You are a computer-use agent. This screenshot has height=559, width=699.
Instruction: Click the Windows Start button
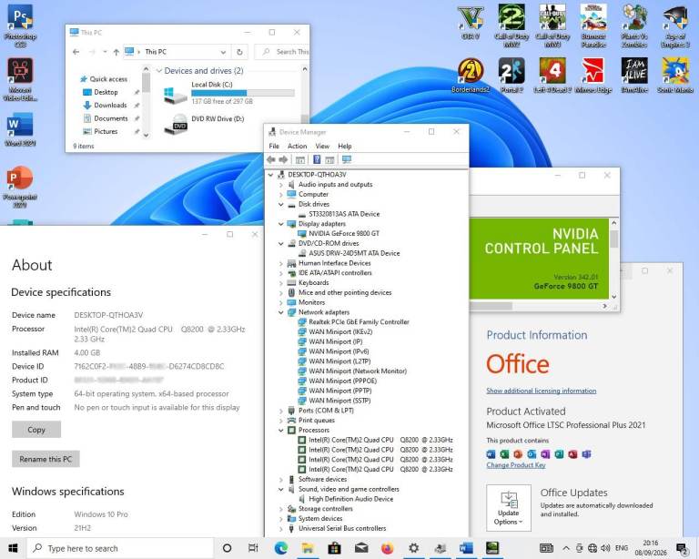[13, 548]
